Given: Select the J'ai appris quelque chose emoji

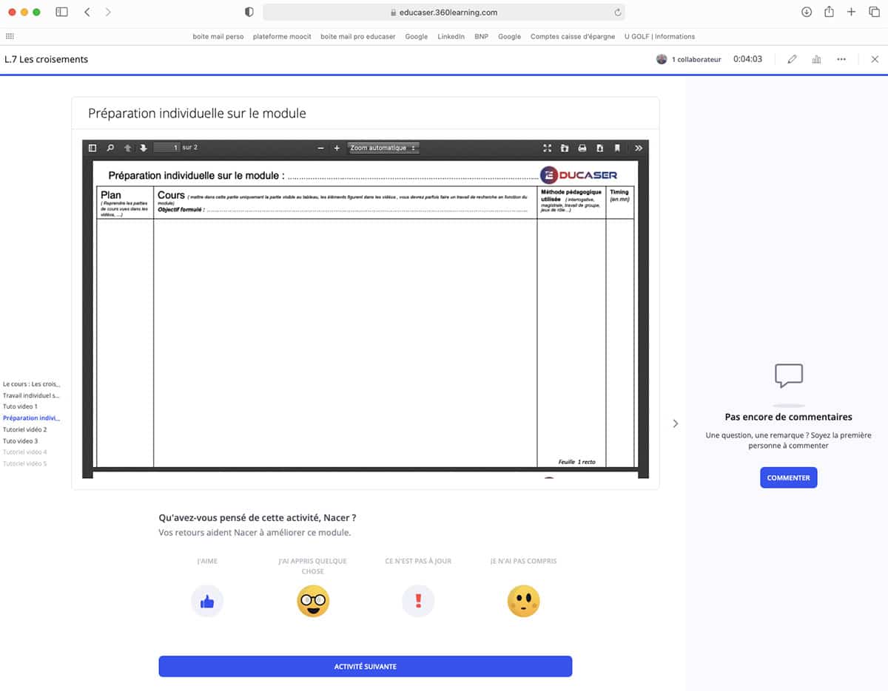Looking at the screenshot, I should click(x=313, y=602).
